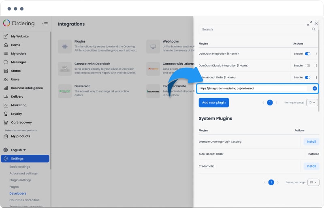Click the Deliverect logo icon
324x208 pixels.
pyautogui.click(x=65, y=91)
